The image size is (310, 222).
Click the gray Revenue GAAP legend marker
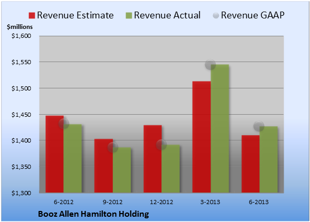pyautogui.click(x=216, y=15)
